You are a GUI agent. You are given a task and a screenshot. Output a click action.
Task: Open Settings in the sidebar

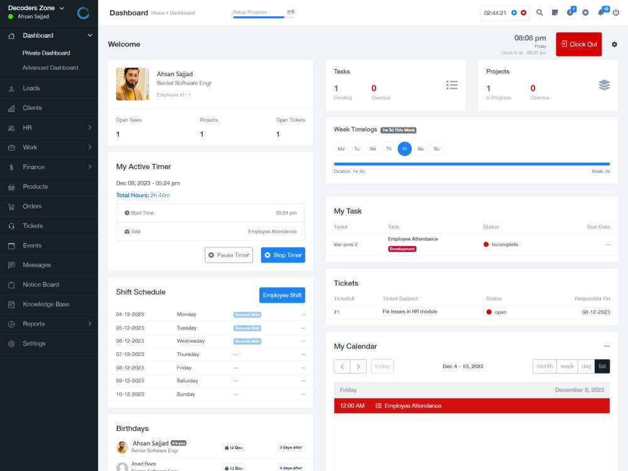tap(49, 344)
